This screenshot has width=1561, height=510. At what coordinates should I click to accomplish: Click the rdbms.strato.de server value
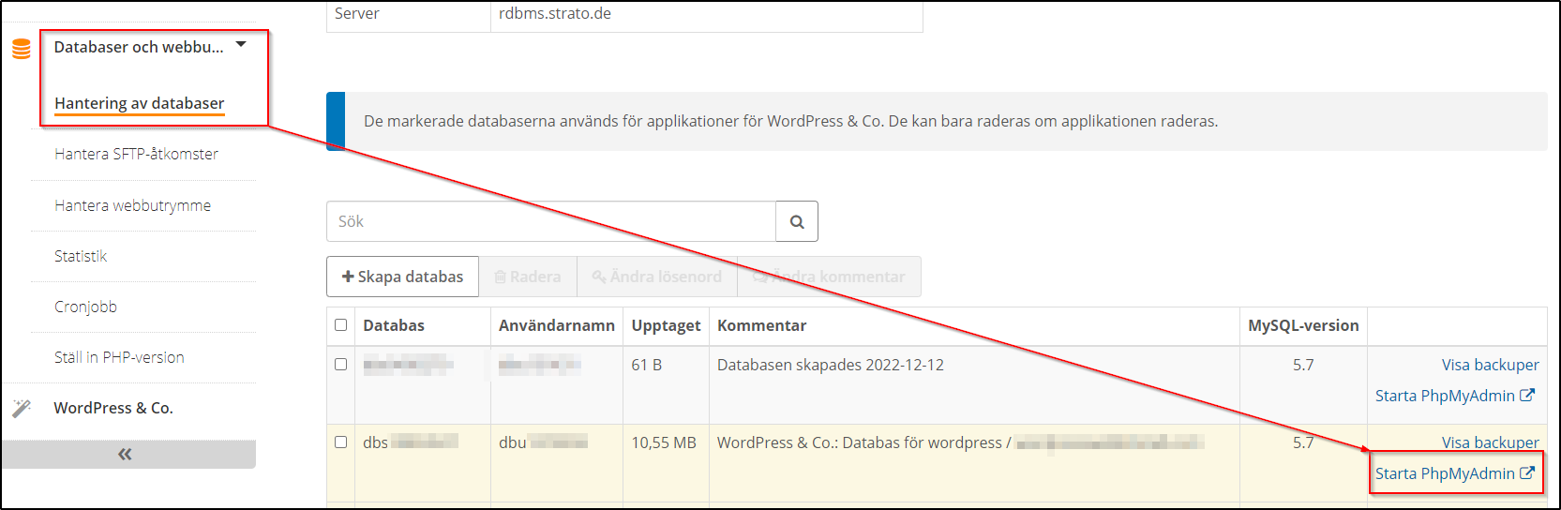point(555,13)
